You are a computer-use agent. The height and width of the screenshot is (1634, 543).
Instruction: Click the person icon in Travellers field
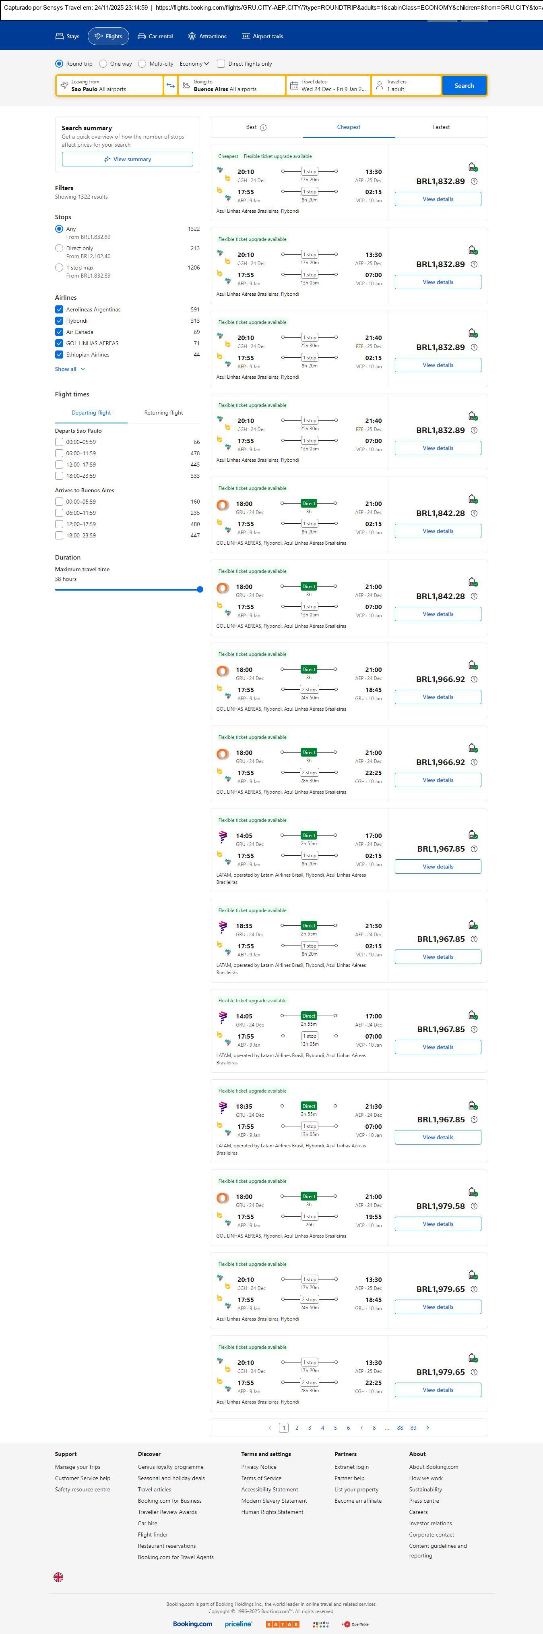(x=380, y=86)
